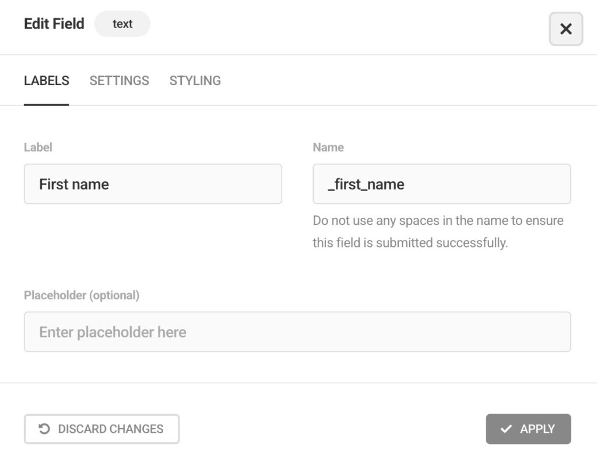The height and width of the screenshot is (466, 597).
Task: Apply the field changes
Action: pyautogui.click(x=528, y=429)
